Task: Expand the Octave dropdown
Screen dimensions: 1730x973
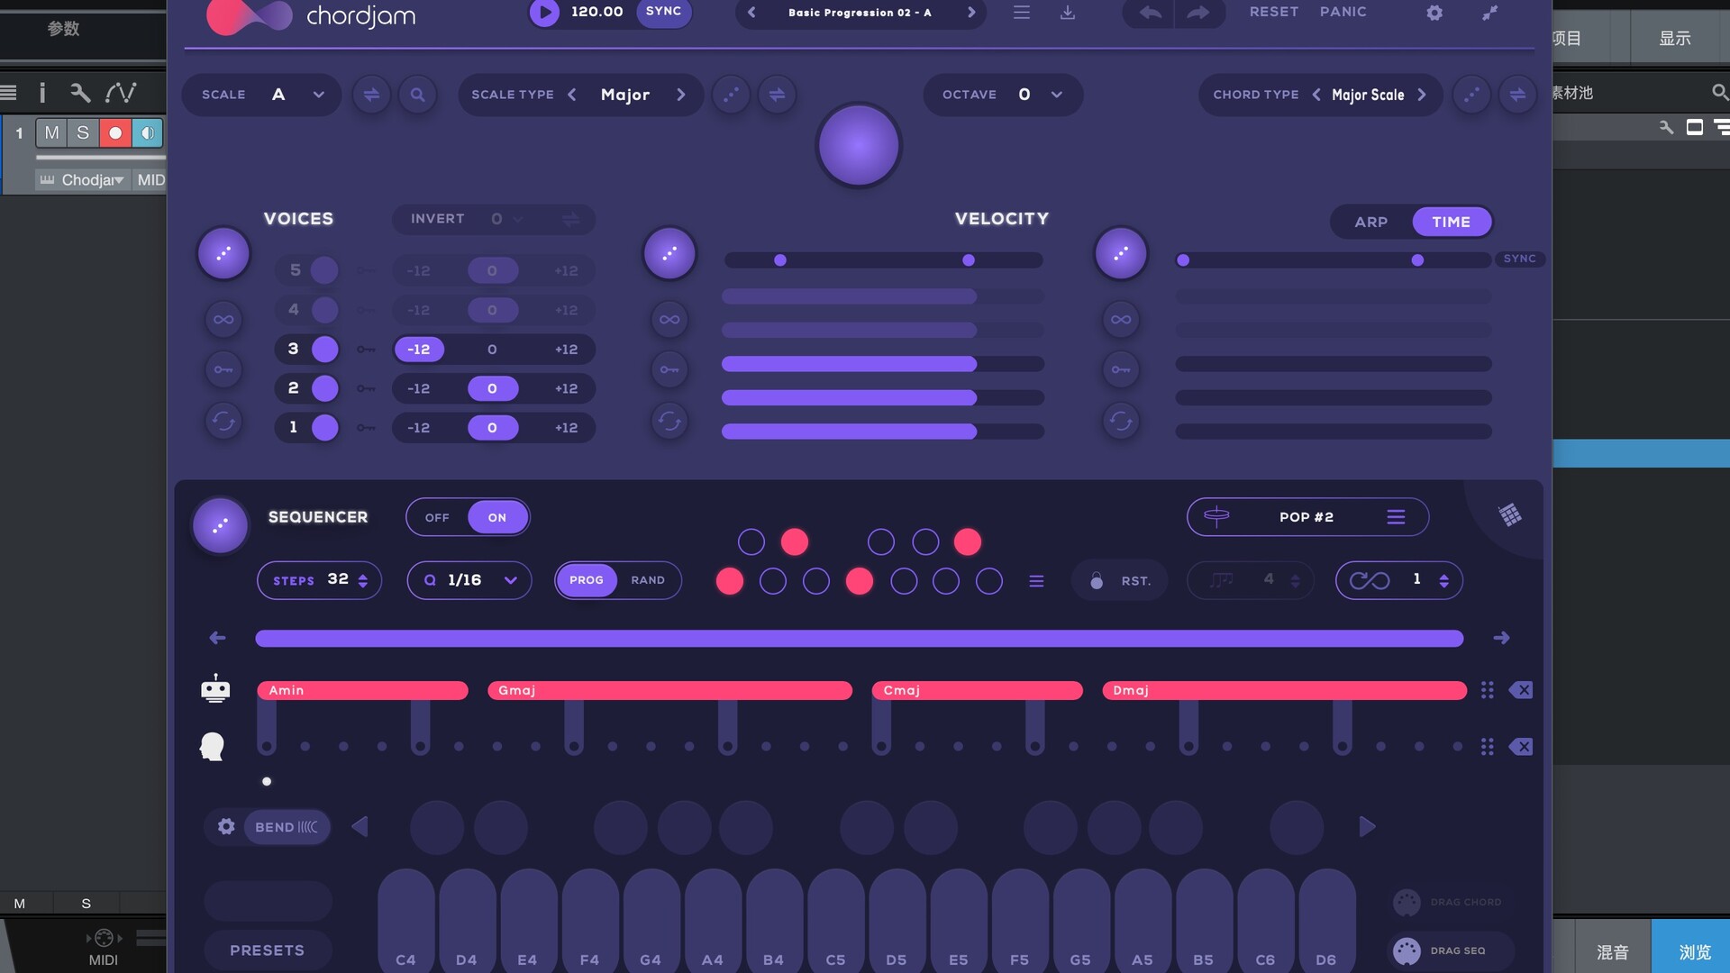Action: [1056, 95]
